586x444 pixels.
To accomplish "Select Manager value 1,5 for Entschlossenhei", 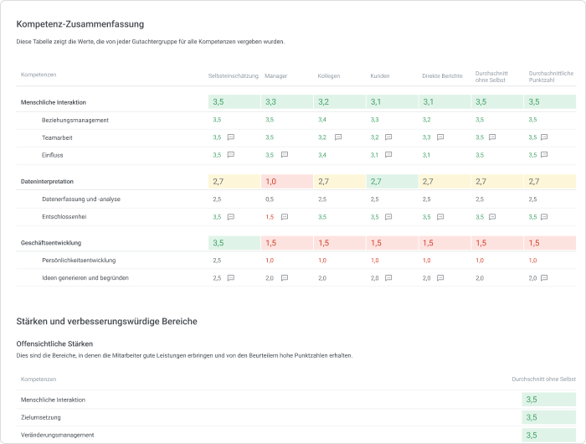I will click(x=270, y=217).
